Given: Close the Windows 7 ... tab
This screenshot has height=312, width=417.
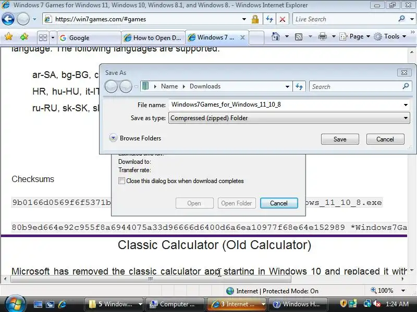Looking at the screenshot, I should coord(242,37).
